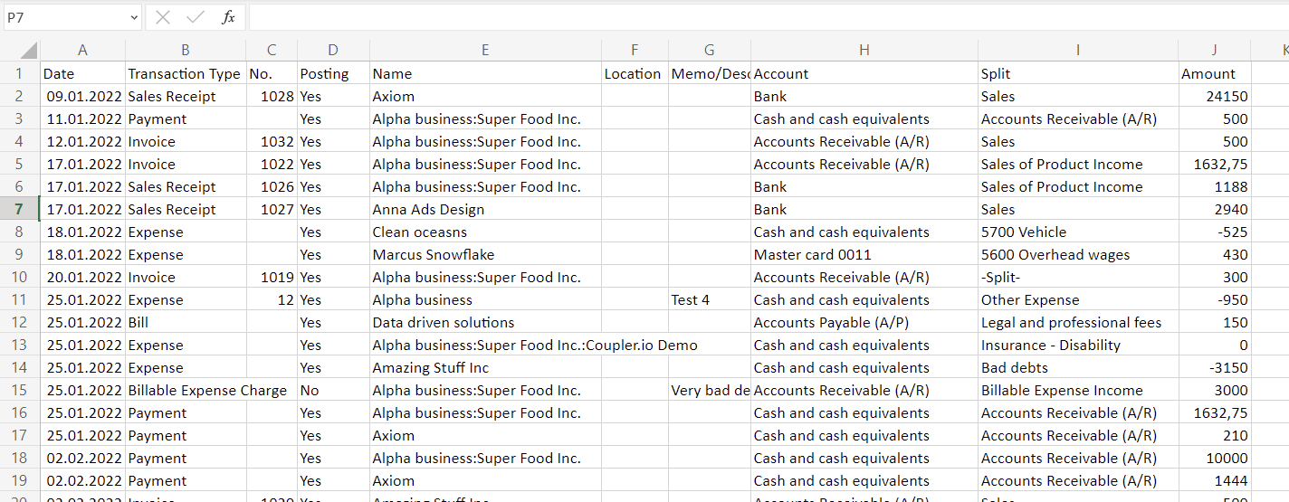Select column E header

485,51
